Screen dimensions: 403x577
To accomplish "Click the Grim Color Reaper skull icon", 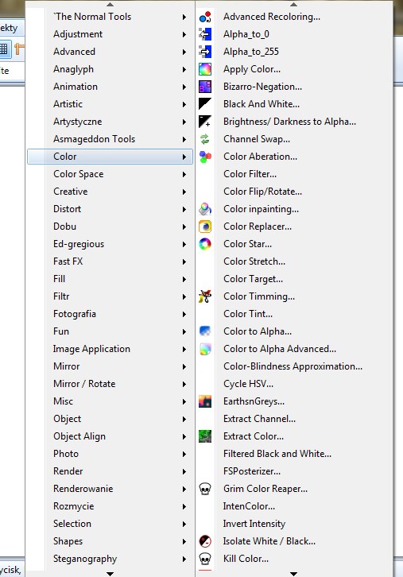I will coord(205,489).
